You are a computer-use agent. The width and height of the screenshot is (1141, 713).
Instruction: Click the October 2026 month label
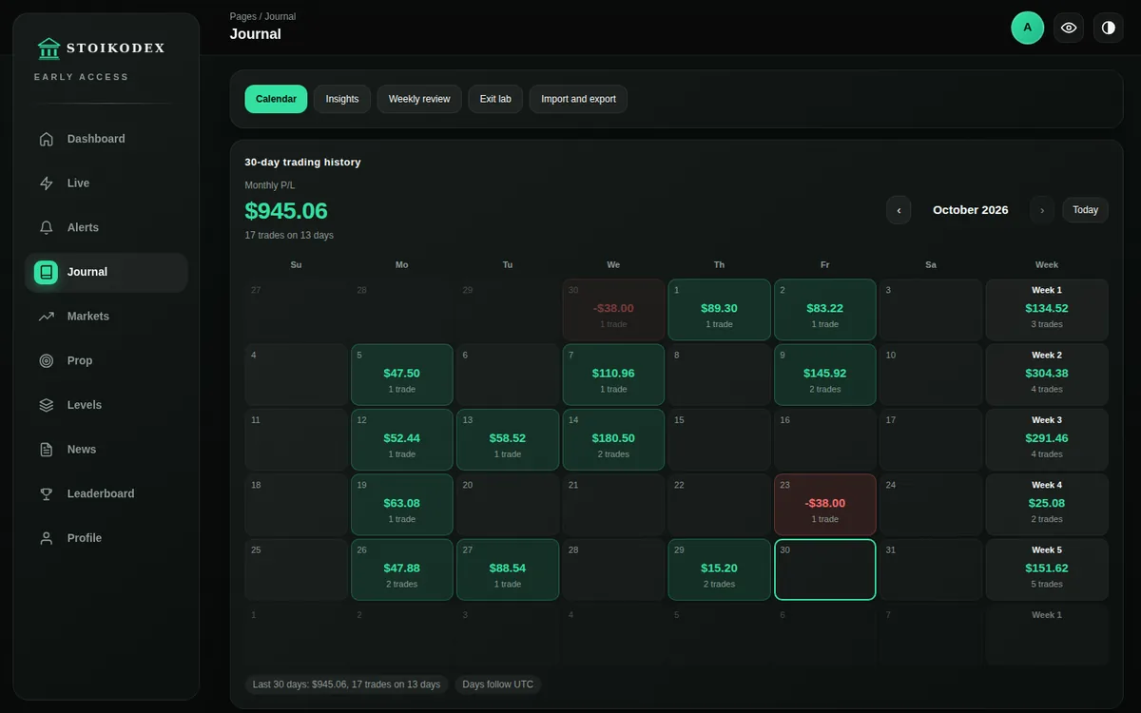971,210
